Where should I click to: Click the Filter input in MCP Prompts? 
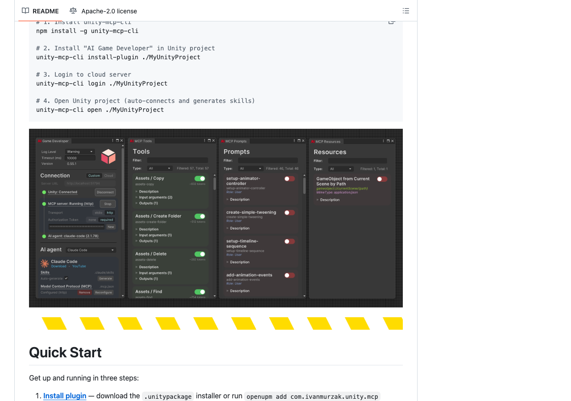268,160
